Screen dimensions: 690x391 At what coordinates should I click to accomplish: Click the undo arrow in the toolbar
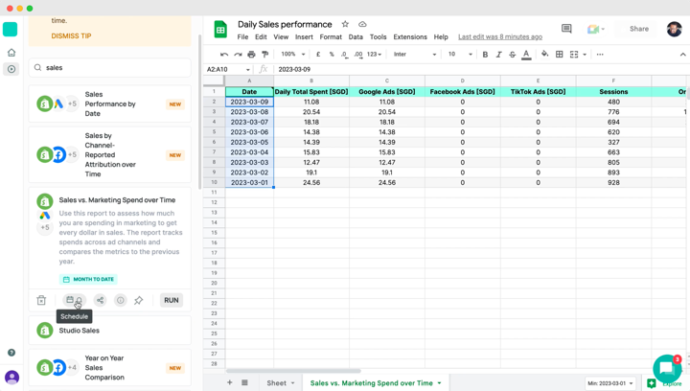pyautogui.click(x=224, y=54)
